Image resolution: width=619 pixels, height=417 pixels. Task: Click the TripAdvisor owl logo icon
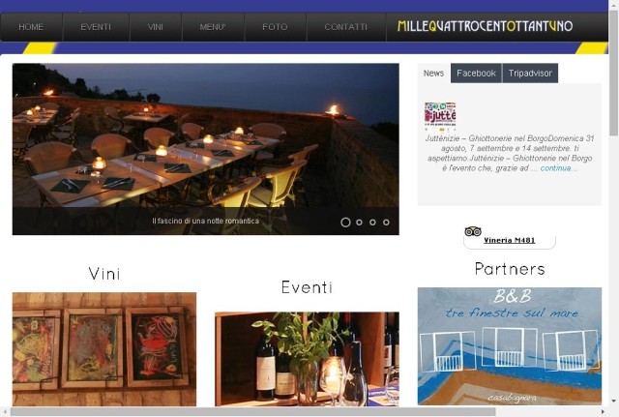click(473, 231)
